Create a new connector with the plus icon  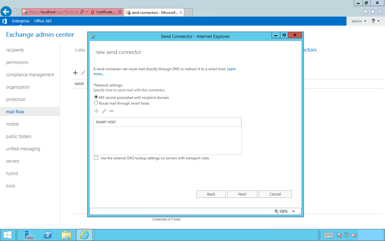(75, 73)
